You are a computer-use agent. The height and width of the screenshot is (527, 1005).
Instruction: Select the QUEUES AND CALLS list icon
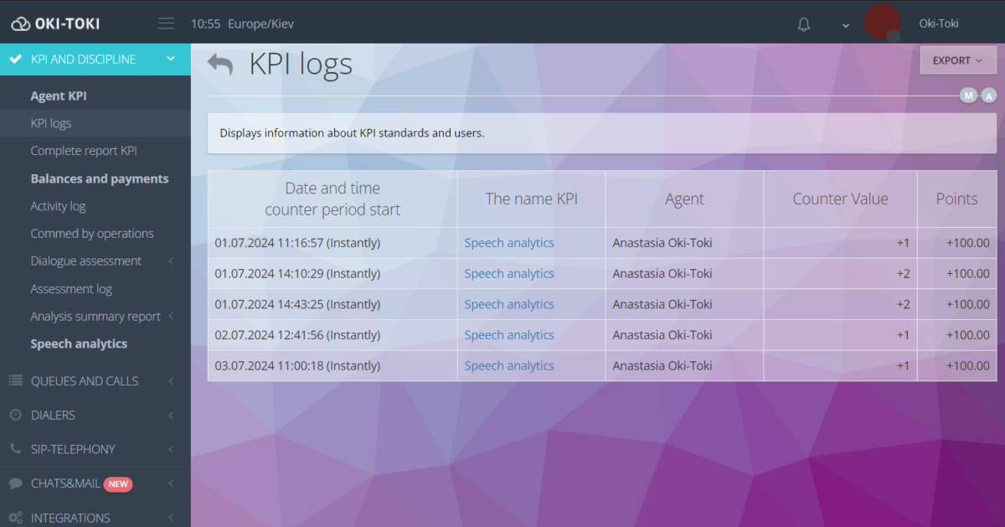[13, 380]
